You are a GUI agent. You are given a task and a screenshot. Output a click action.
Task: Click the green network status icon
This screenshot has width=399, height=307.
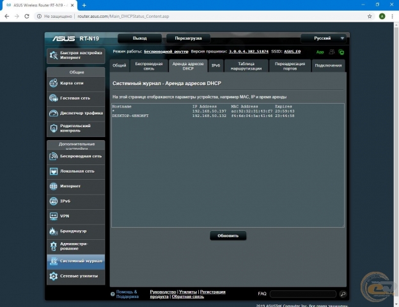pyautogui.click(x=341, y=52)
